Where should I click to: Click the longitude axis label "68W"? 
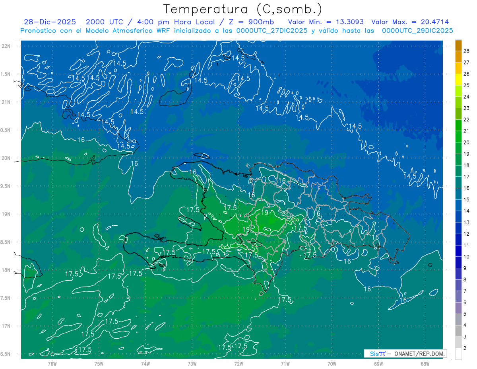pyautogui.click(x=425, y=363)
